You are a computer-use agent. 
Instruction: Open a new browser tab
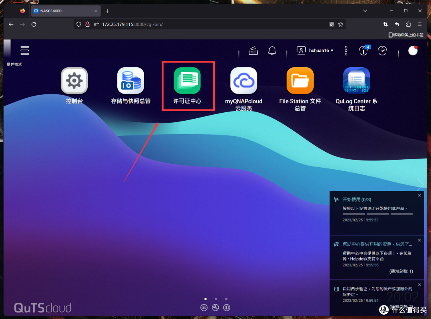point(107,11)
